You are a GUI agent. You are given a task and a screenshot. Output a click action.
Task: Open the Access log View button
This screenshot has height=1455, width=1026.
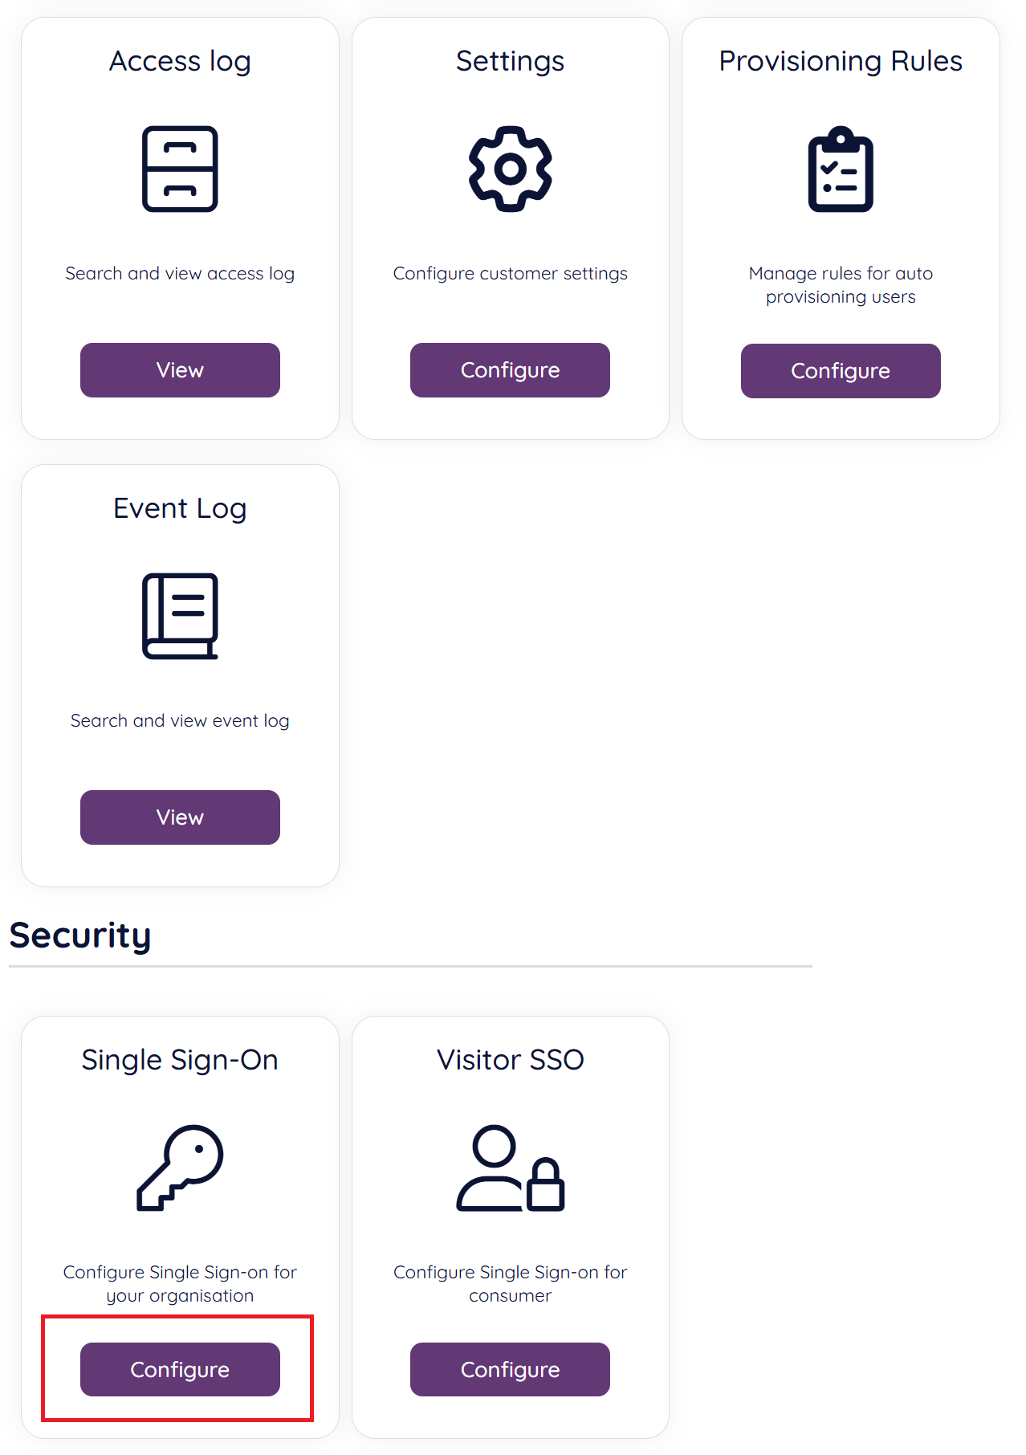[180, 370]
